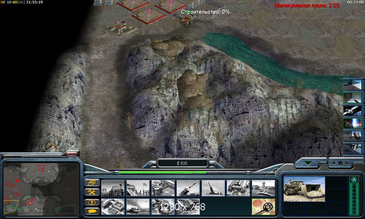Select the War Factory build icon
The width and height of the screenshot is (365, 219).
238,188
